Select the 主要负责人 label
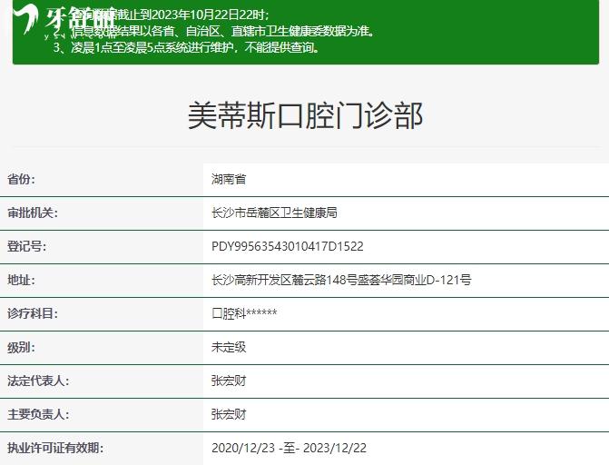Image resolution: width=609 pixels, height=465 pixels. tap(38, 414)
